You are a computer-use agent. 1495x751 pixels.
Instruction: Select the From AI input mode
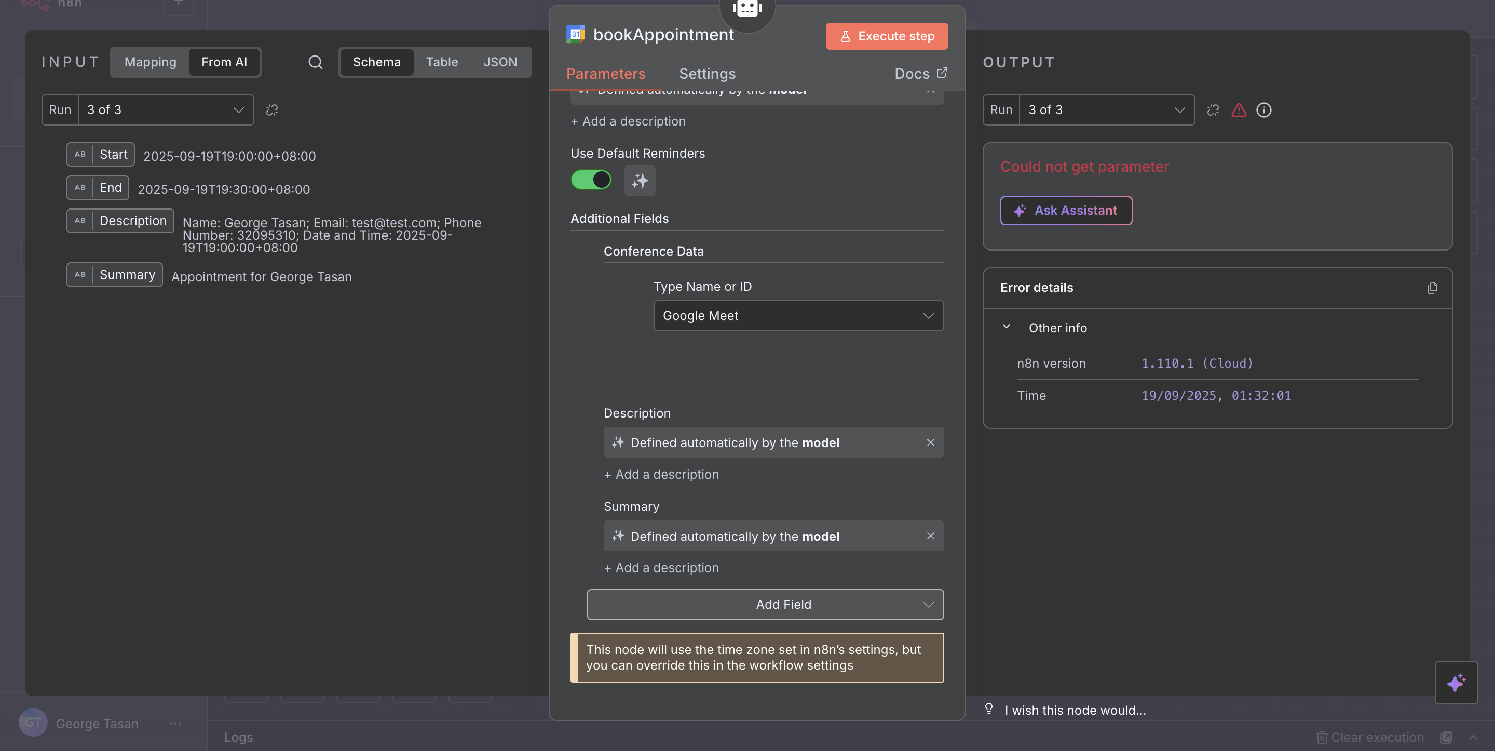pyautogui.click(x=224, y=62)
